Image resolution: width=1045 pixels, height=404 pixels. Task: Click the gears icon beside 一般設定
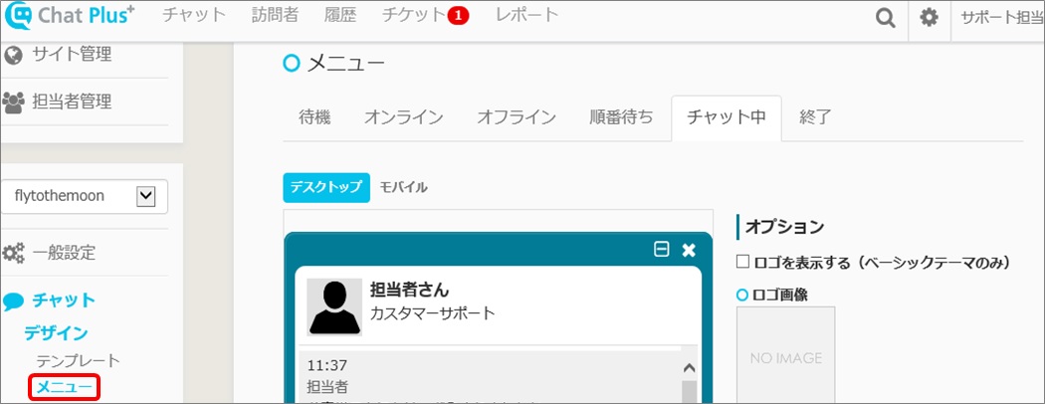pyautogui.click(x=13, y=253)
